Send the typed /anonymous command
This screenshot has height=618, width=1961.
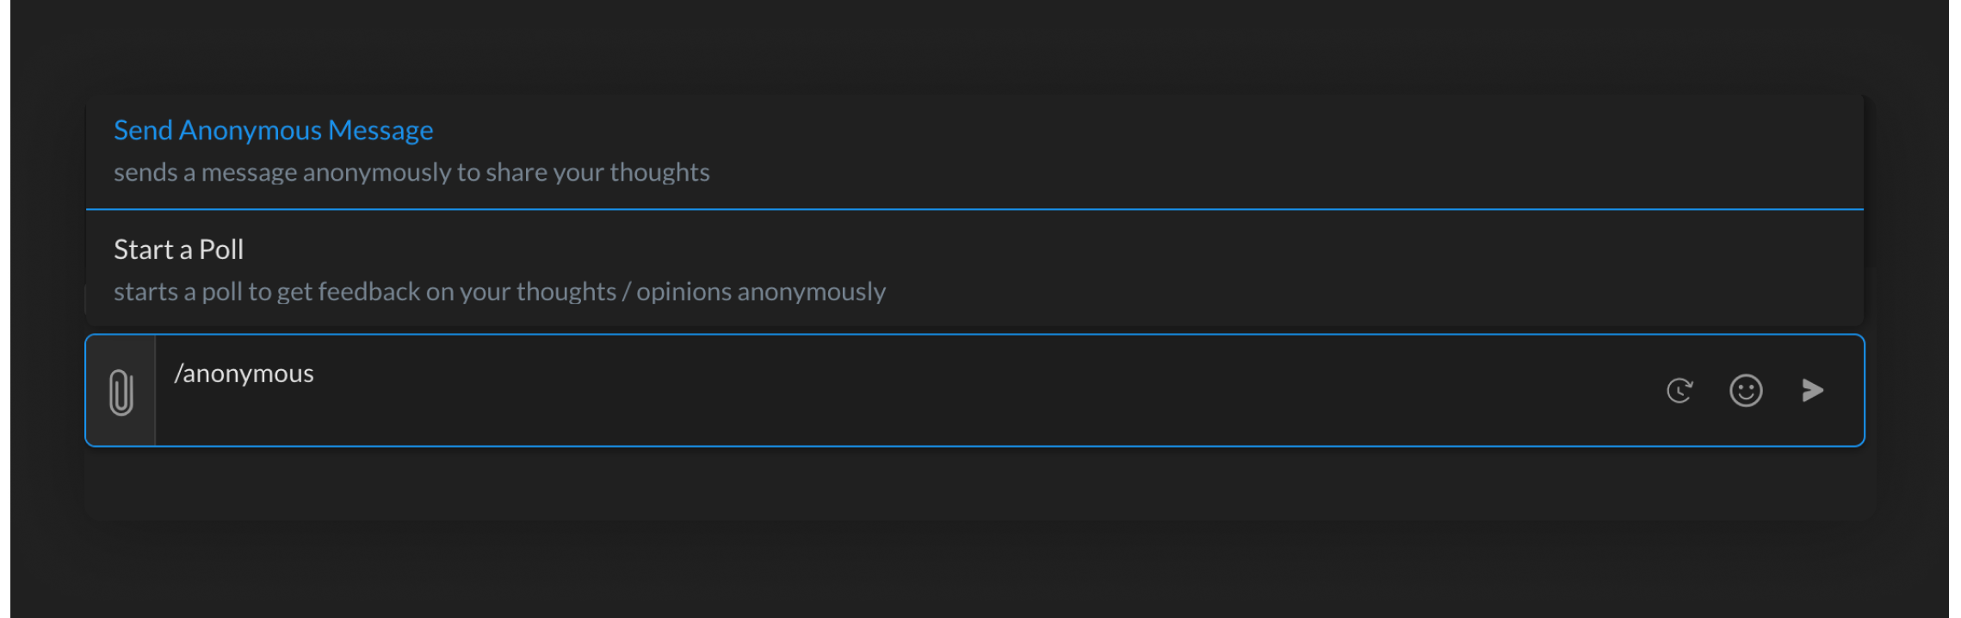click(1812, 390)
